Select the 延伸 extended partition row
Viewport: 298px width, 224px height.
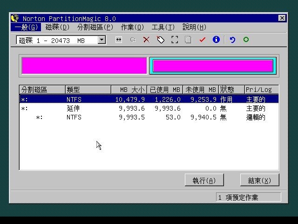[x=149, y=108]
